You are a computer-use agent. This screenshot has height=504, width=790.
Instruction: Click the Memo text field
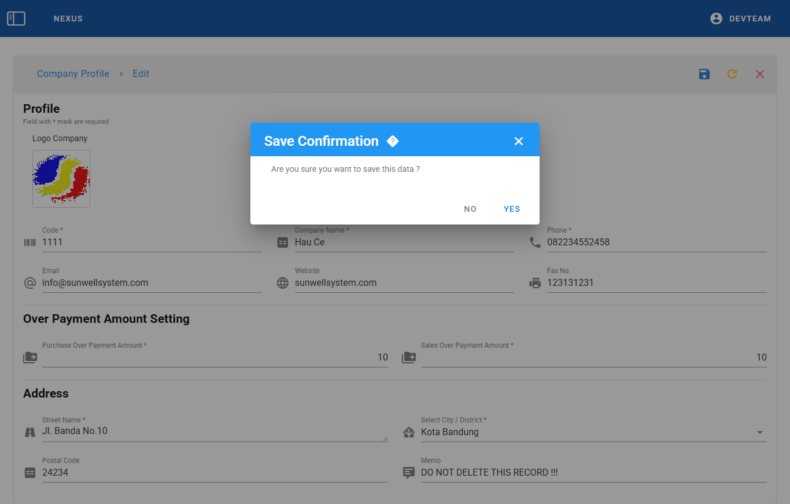(593, 473)
